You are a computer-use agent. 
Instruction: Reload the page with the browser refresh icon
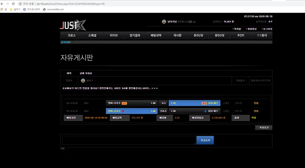point(13,4)
